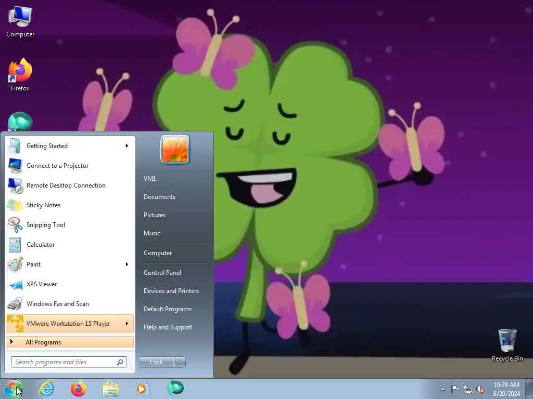Open Internet Explorer from the taskbar
533x399 pixels.
click(46, 389)
